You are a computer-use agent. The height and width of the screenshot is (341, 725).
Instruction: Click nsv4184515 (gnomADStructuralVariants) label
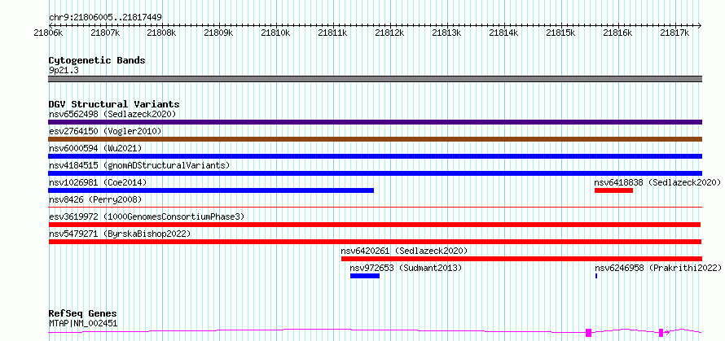(139, 165)
